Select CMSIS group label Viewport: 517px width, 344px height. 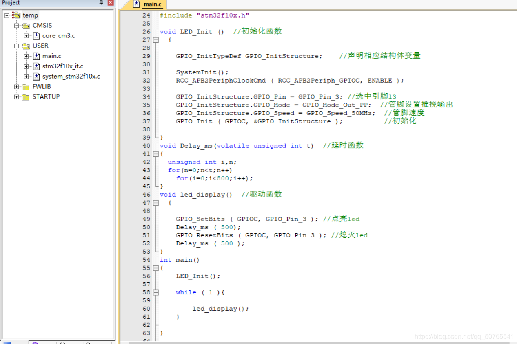(x=42, y=26)
